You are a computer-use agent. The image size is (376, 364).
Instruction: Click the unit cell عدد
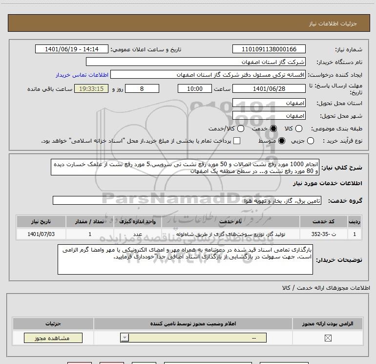(138, 234)
